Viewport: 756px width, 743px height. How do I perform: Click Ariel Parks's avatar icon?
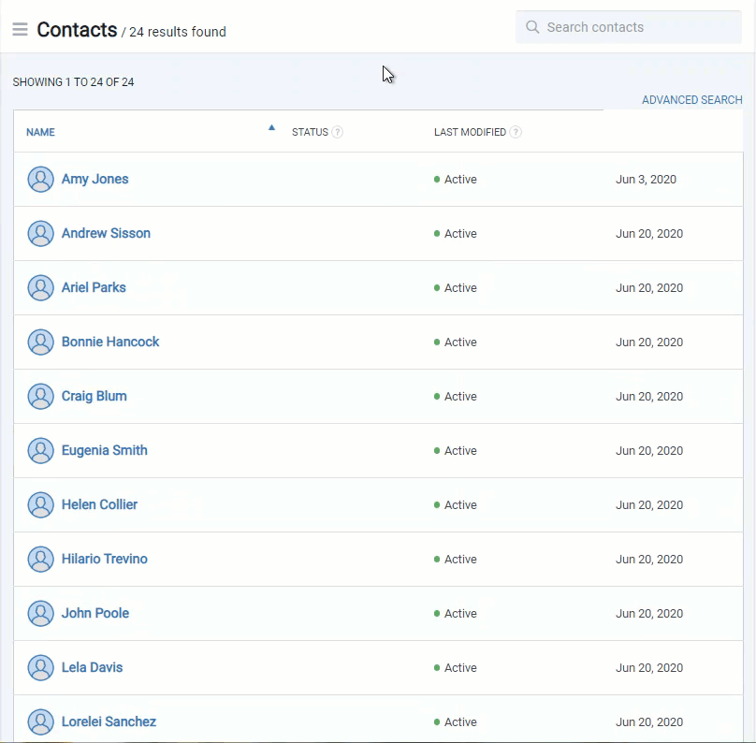pos(40,288)
